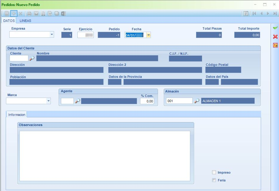279x191 pixels.
Task: Cancel order with the red X icon
Action: pyautogui.click(x=275, y=37)
